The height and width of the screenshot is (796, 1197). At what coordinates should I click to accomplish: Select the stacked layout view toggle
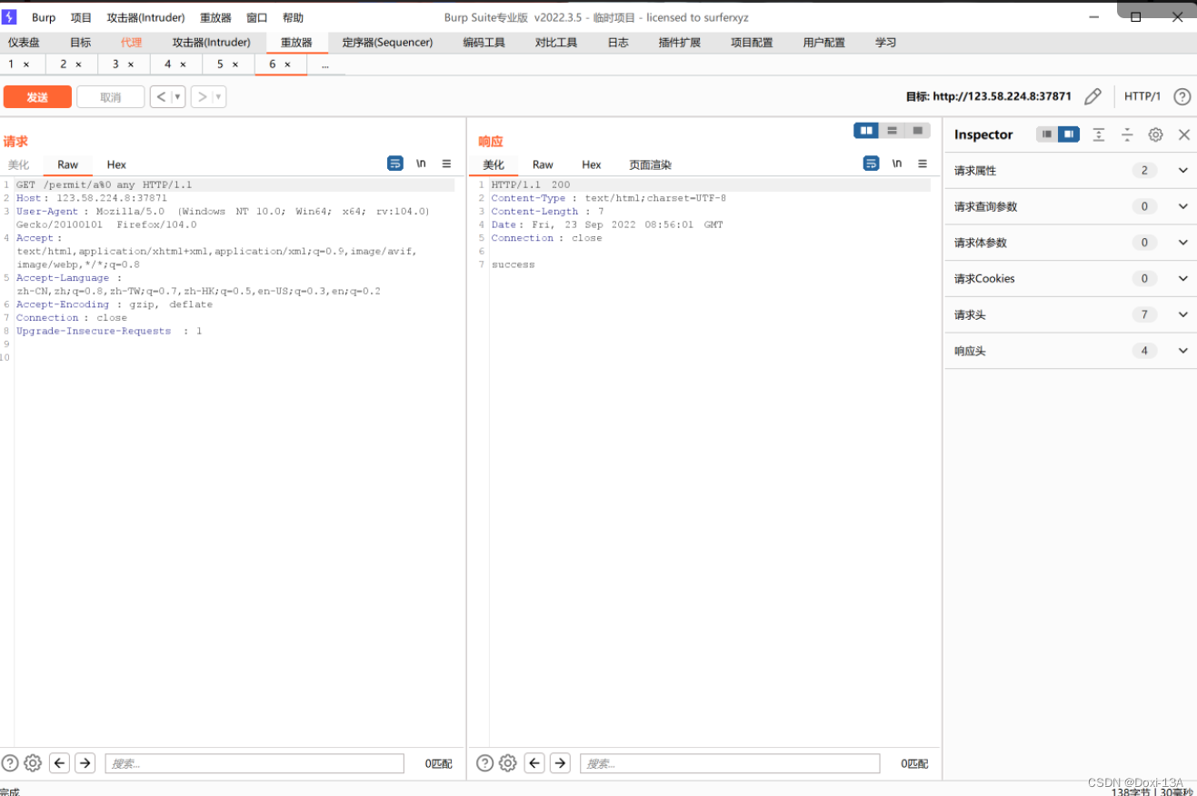(x=892, y=130)
